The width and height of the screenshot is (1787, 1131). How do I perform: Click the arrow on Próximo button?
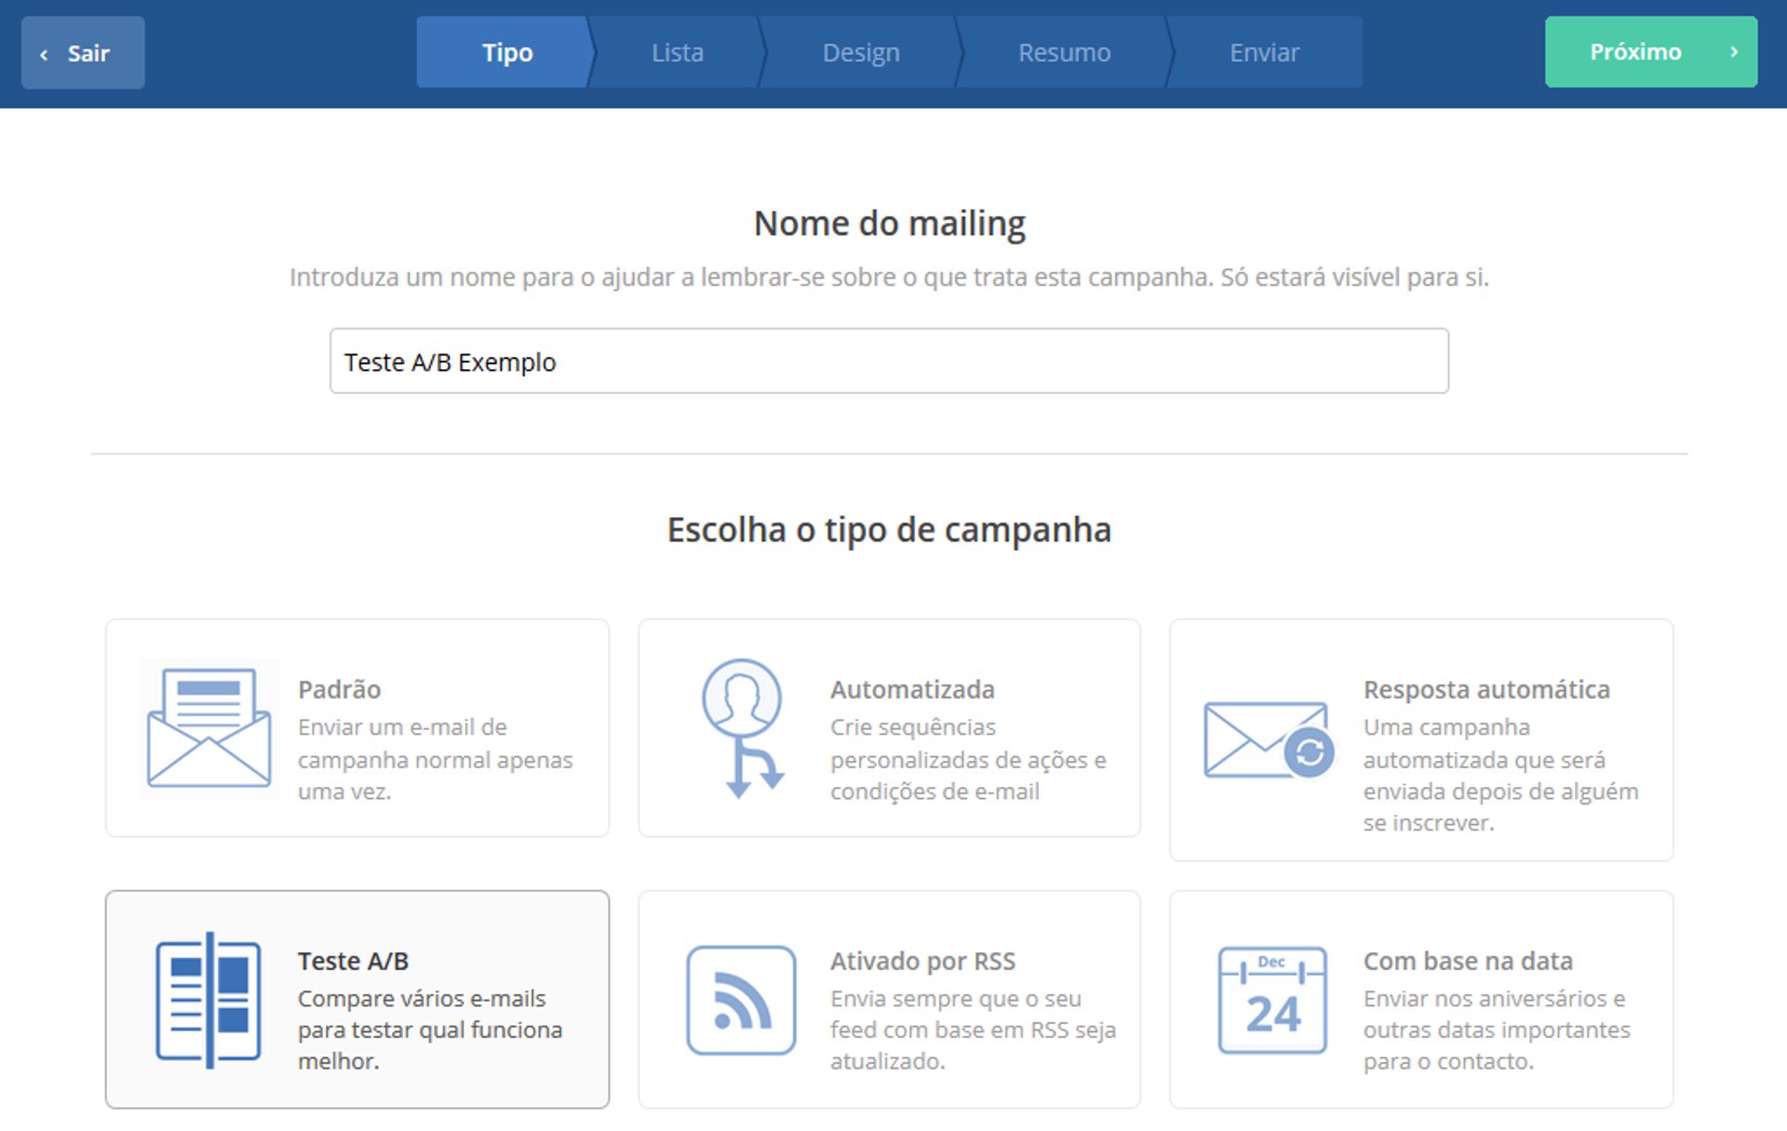click(x=1733, y=52)
